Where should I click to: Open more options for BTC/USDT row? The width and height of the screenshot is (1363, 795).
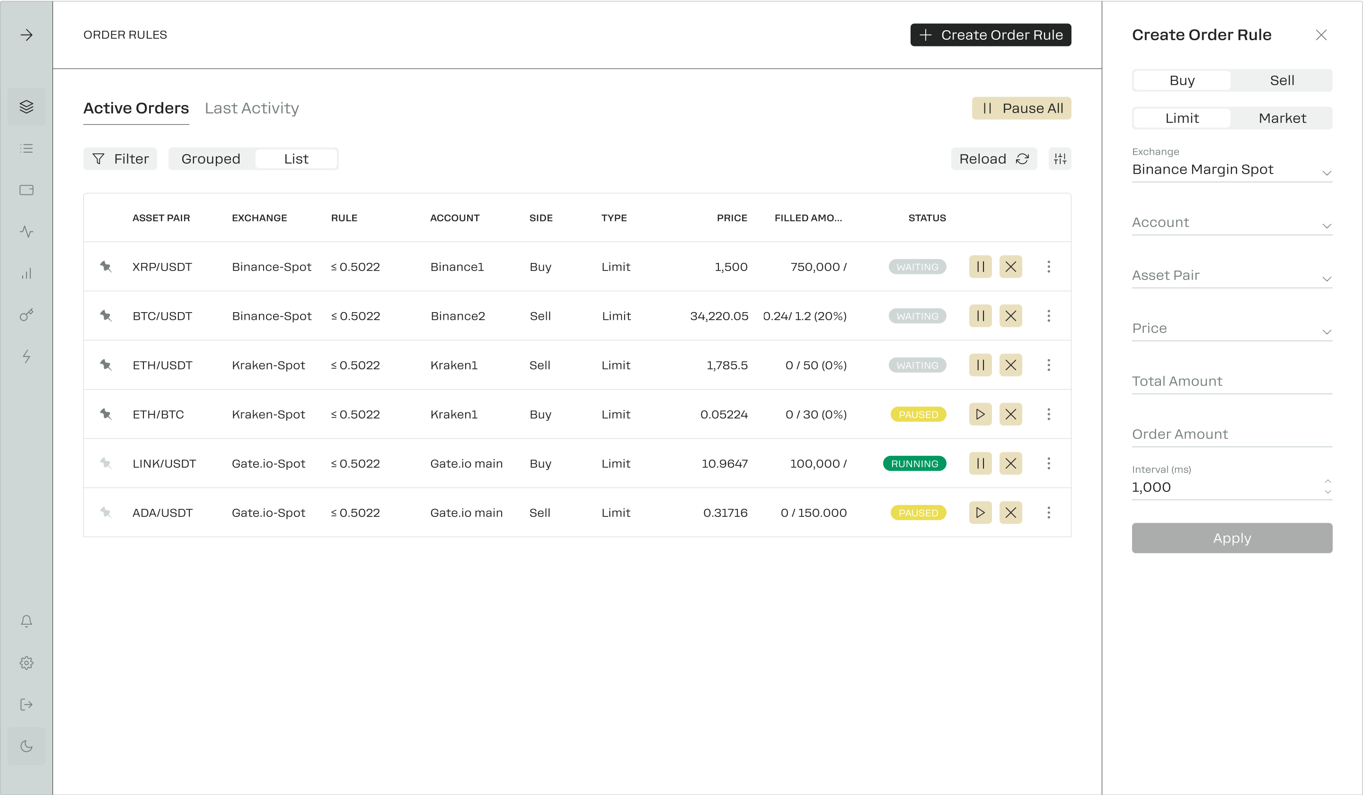pyautogui.click(x=1048, y=316)
